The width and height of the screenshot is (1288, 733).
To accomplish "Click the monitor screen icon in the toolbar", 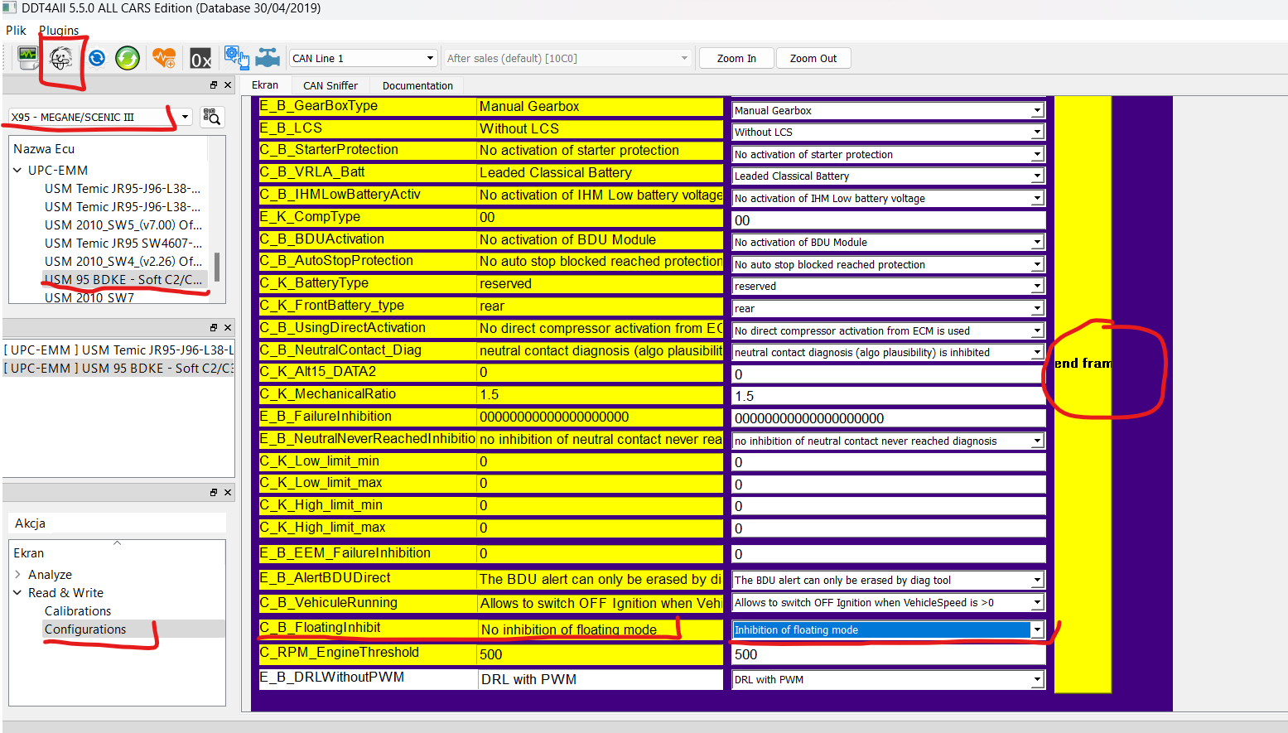I will (28, 58).
